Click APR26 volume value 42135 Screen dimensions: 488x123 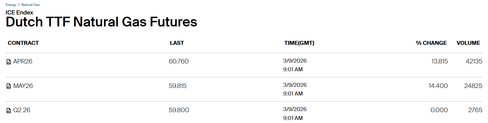(x=474, y=61)
